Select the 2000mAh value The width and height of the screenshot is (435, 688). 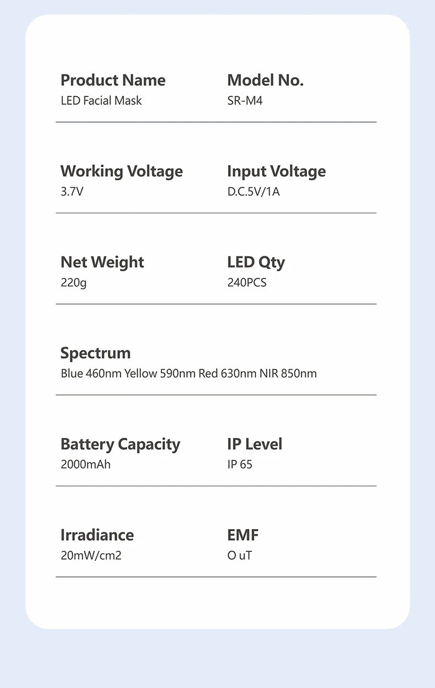pyautogui.click(x=85, y=465)
